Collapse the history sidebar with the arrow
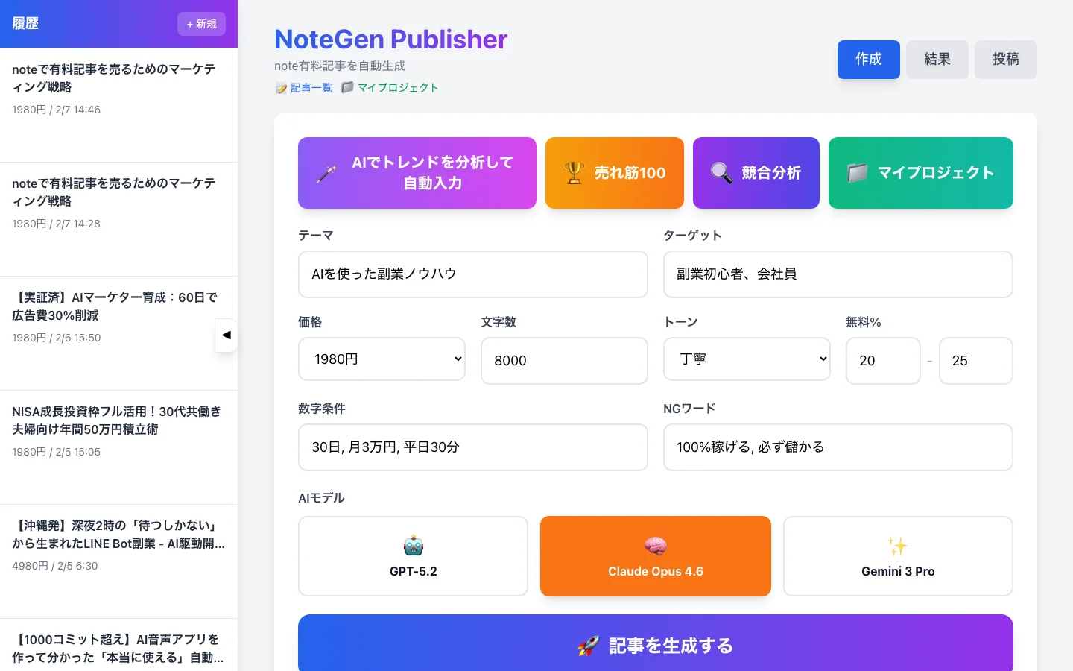The image size is (1073, 671). 226,335
